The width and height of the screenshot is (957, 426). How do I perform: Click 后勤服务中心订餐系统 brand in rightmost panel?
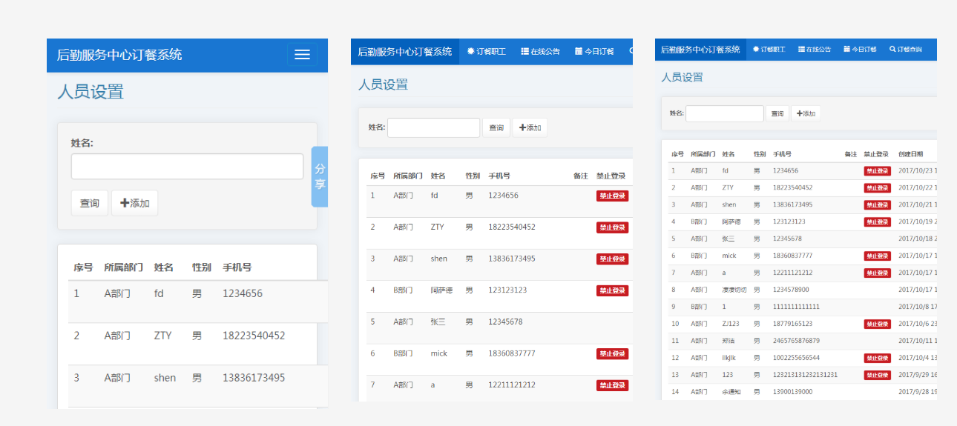click(700, 50)
